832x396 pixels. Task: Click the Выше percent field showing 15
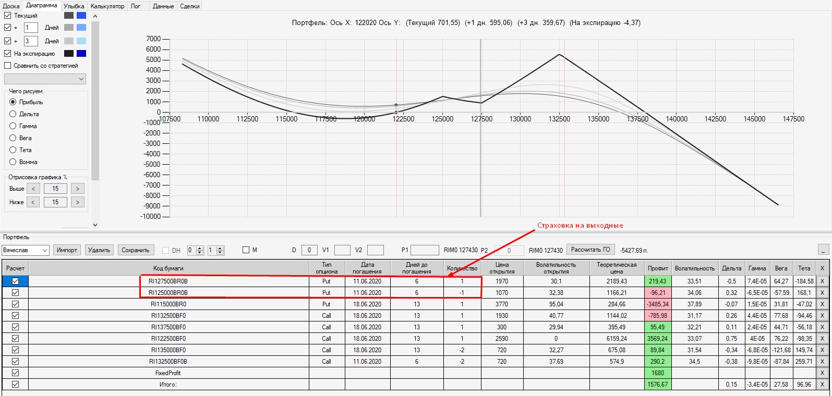55,189
